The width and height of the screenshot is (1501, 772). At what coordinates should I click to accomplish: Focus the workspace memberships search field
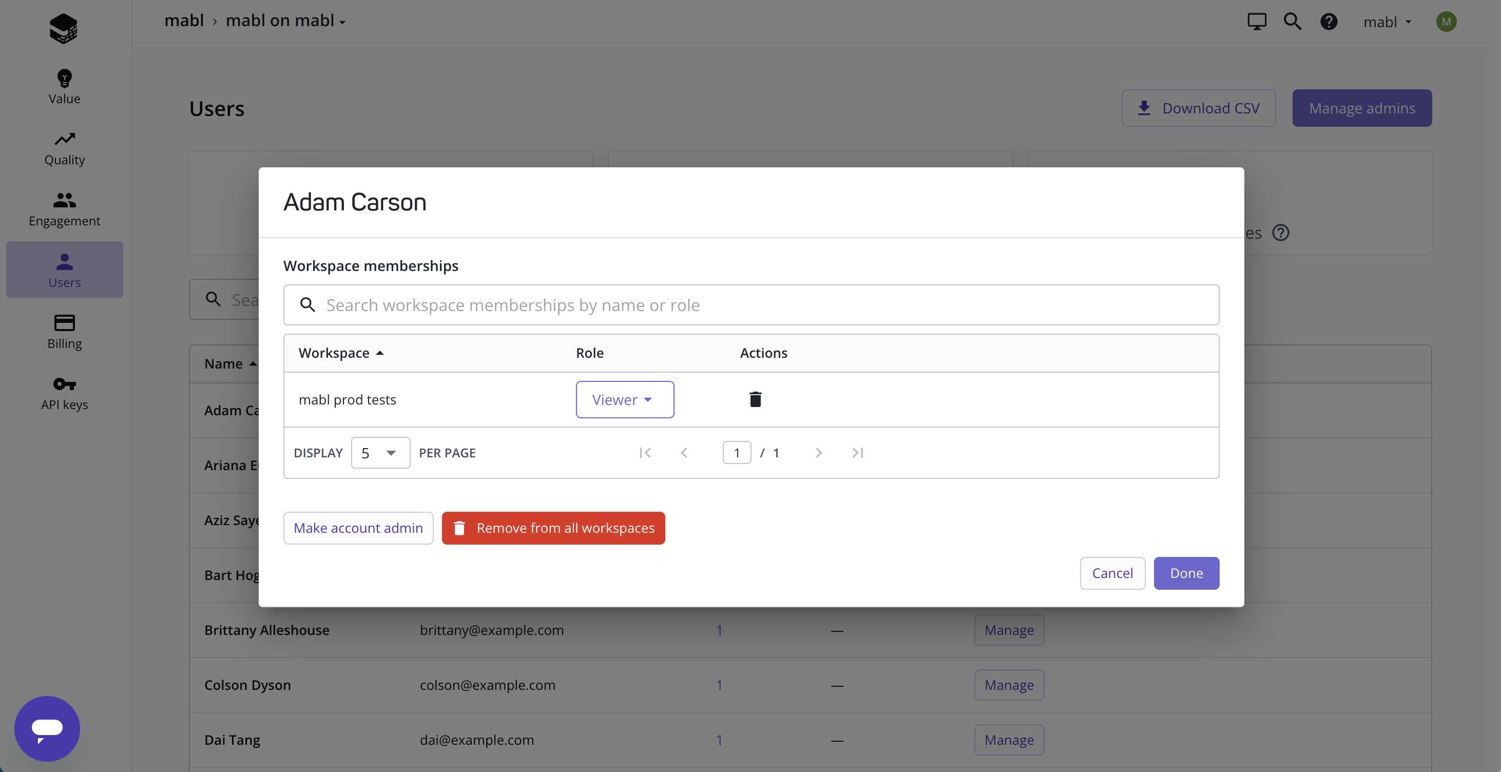[751, 305]
